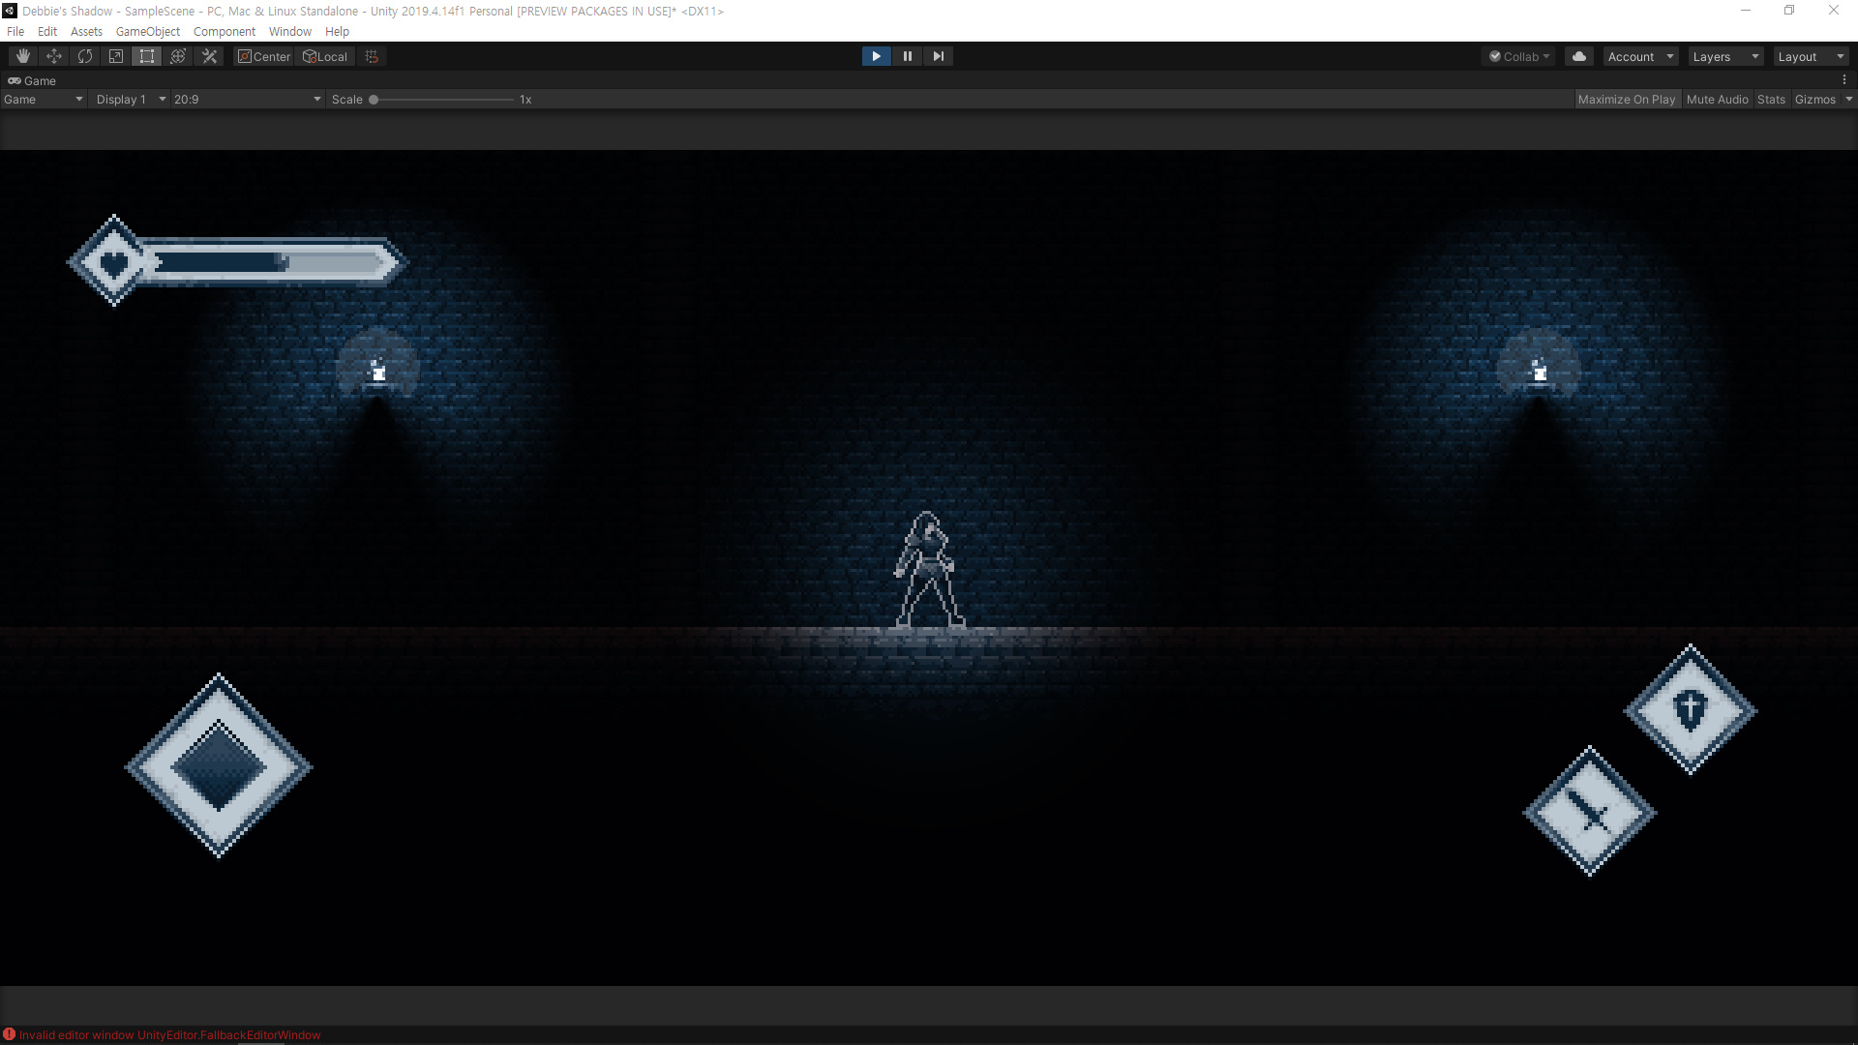The image size is (1858, 1045).
Task: Open the GameObject menu
Action: pos(147,32)
